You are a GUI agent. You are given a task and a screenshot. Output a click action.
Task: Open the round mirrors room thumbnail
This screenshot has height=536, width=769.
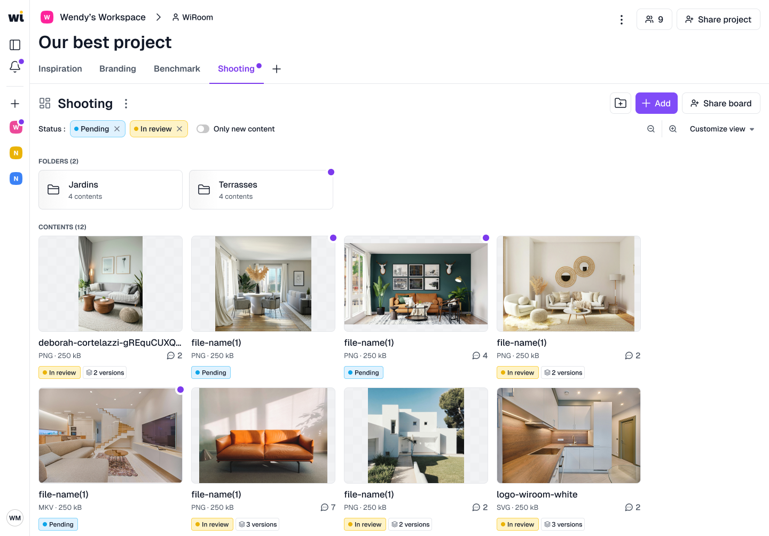[569, 284]
